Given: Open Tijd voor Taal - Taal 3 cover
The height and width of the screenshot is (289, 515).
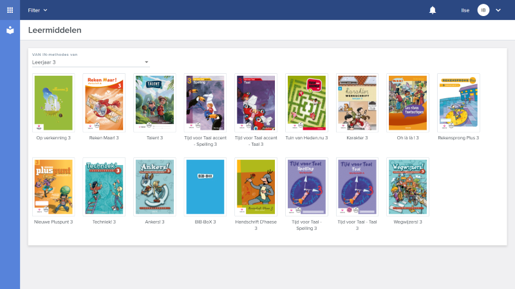Looking at the screenshot, I should [x=357, y=187].
